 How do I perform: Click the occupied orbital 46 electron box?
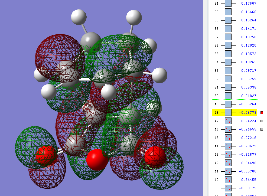pos(228,129)
